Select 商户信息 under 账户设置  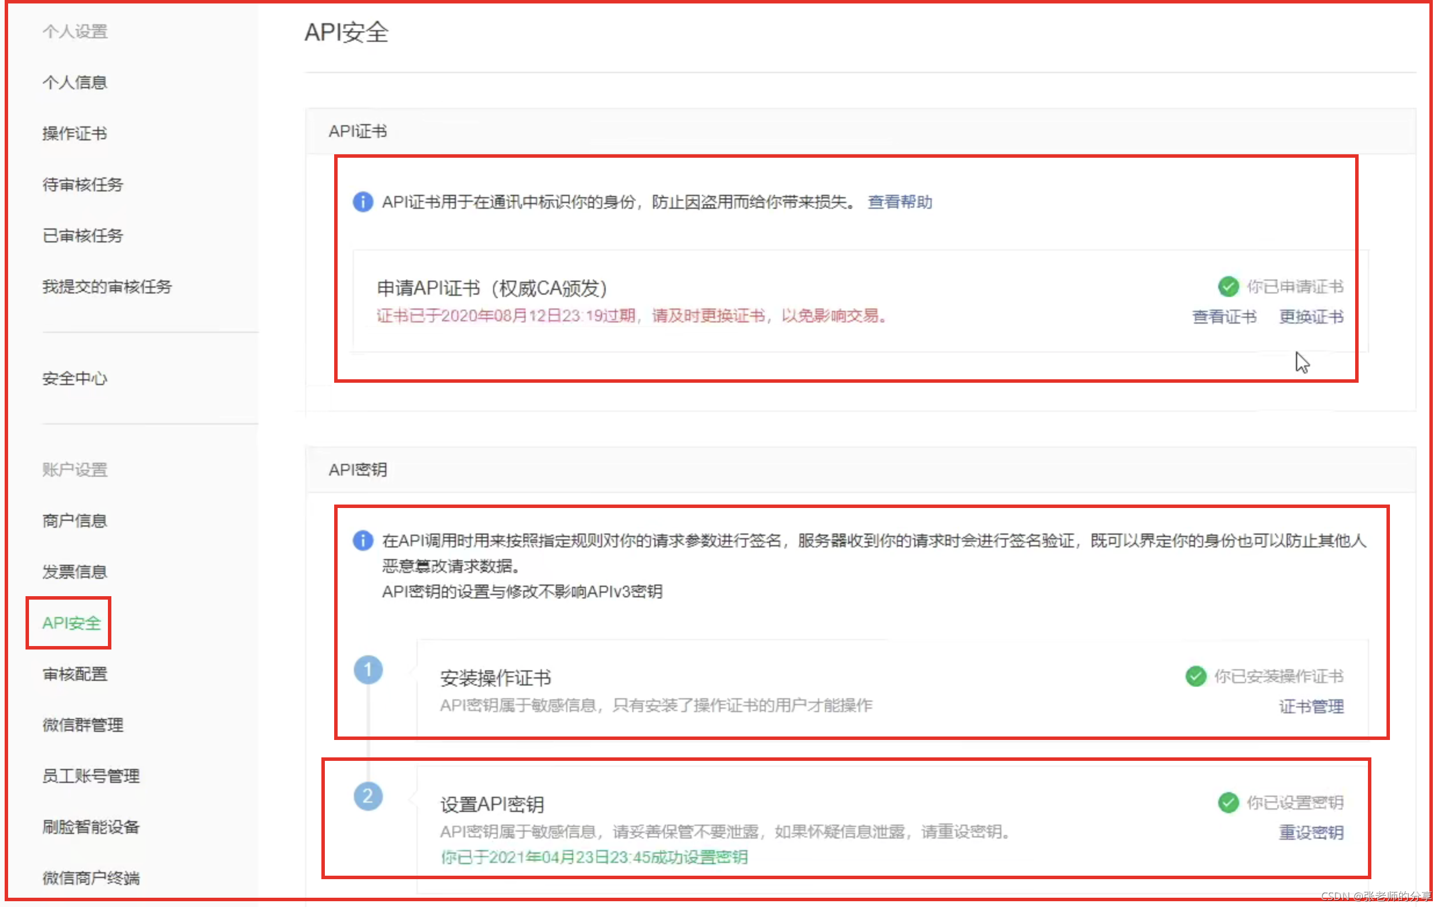click(x=75, y=521)
